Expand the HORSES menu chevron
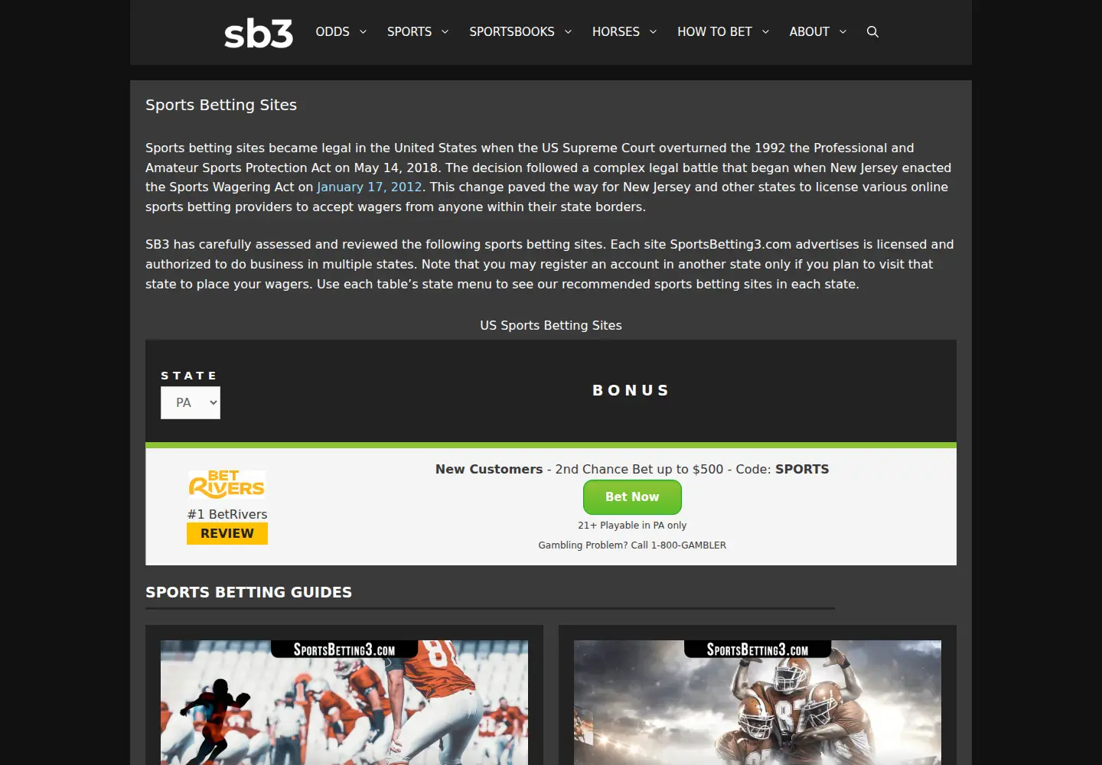 pyautogui.click(x=653, y=32)
